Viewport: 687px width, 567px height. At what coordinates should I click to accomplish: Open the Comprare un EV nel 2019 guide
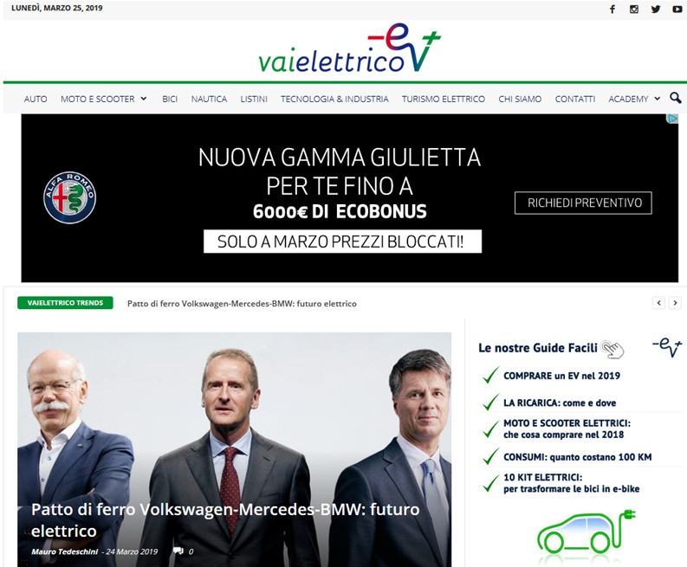coord(561,376)
